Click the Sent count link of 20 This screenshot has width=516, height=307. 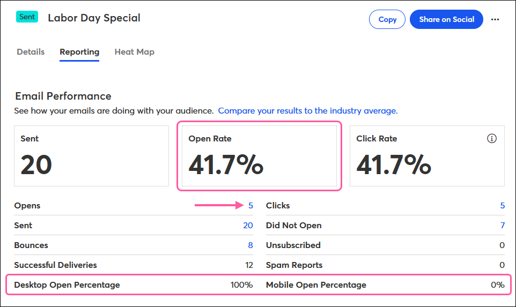[248, 226]
